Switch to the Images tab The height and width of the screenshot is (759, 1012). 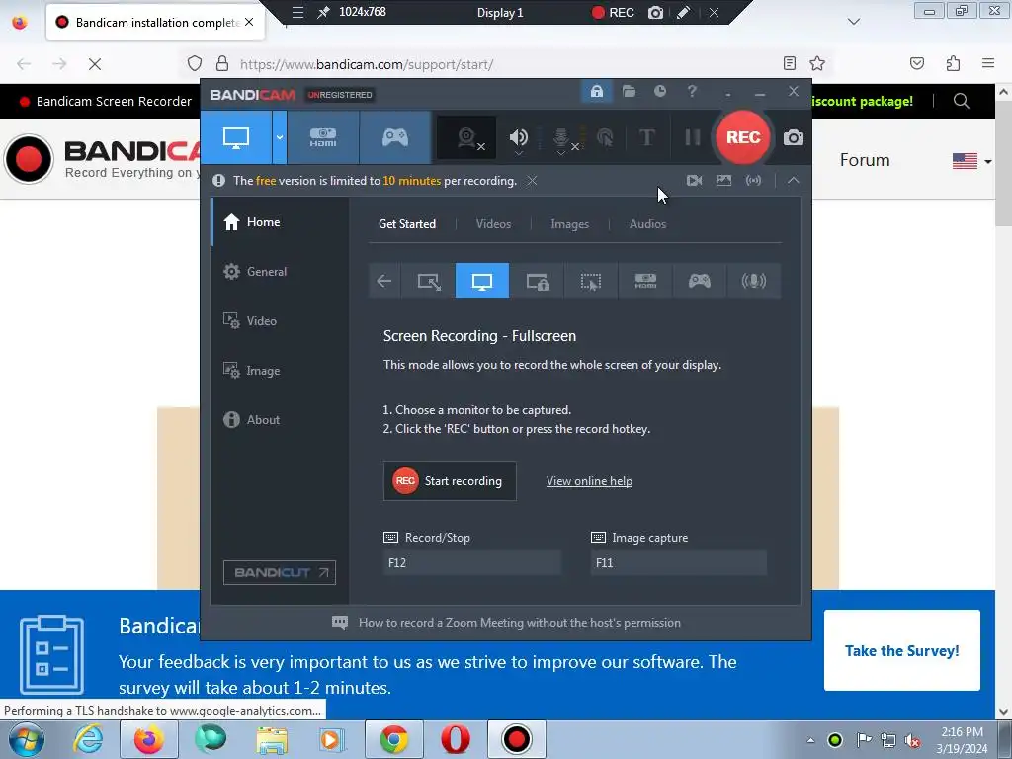(x=569, y=224)
